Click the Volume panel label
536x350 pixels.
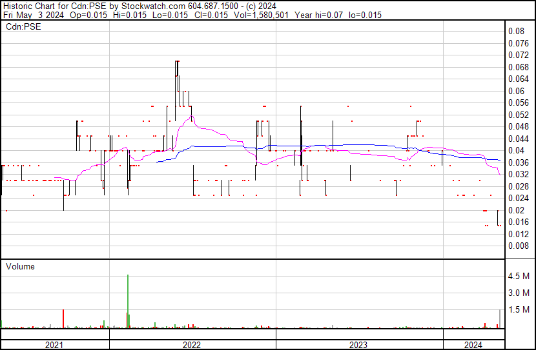point(20,266)
